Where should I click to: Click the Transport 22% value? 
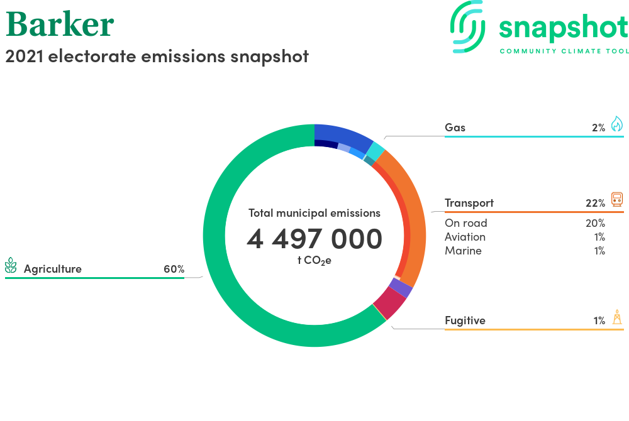click(x=595, y=203)
